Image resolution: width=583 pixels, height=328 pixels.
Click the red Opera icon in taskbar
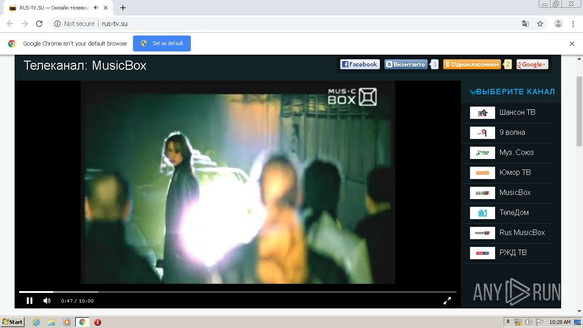coord(97,322)
